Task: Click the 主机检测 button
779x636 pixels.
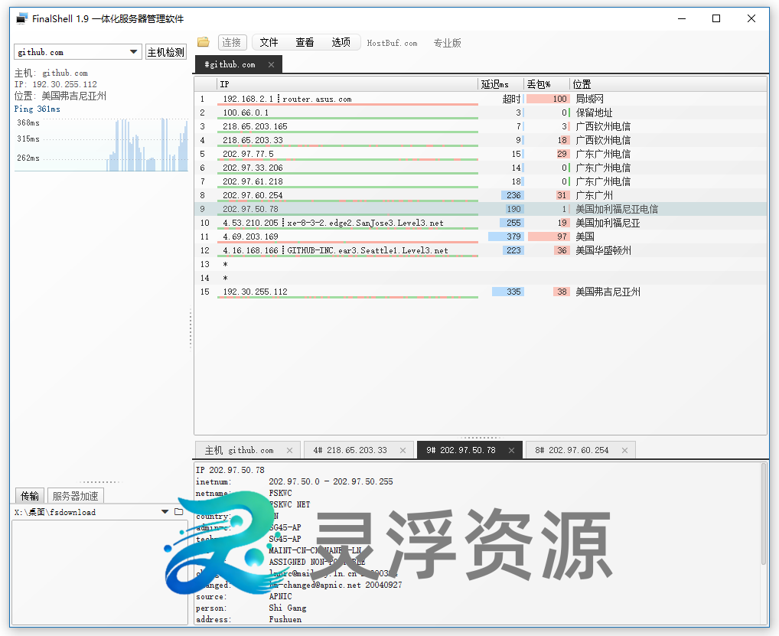Action: click(x=166, y=52)
